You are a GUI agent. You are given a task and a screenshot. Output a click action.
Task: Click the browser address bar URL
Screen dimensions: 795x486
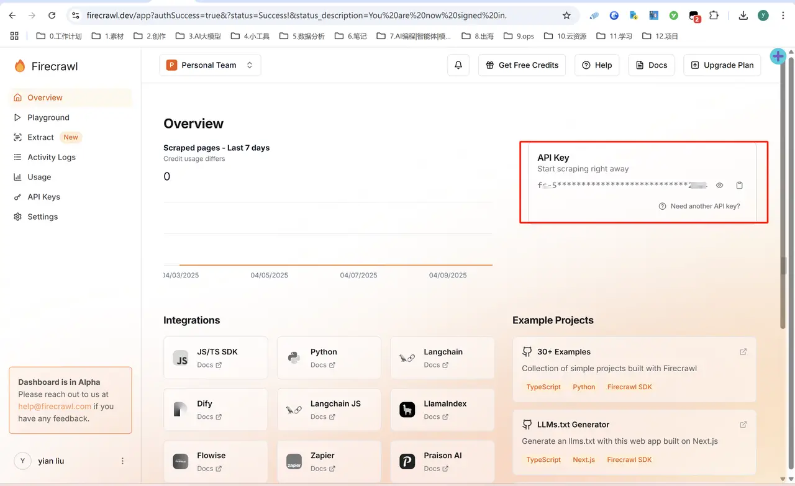(x=296, y=16)
